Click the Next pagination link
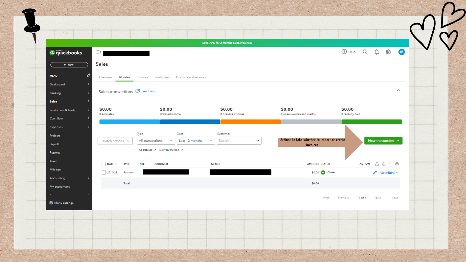 378,198
